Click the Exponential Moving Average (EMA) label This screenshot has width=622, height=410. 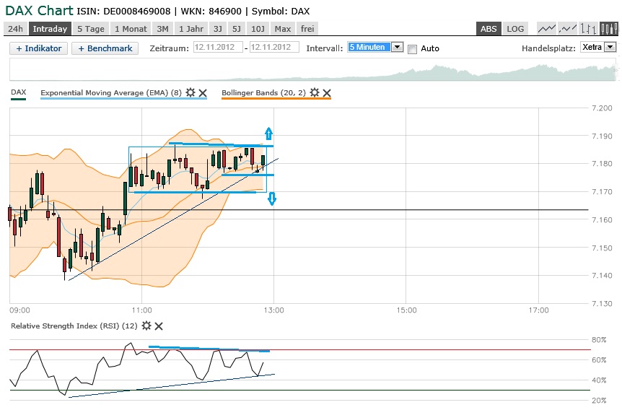click(111, 93)
